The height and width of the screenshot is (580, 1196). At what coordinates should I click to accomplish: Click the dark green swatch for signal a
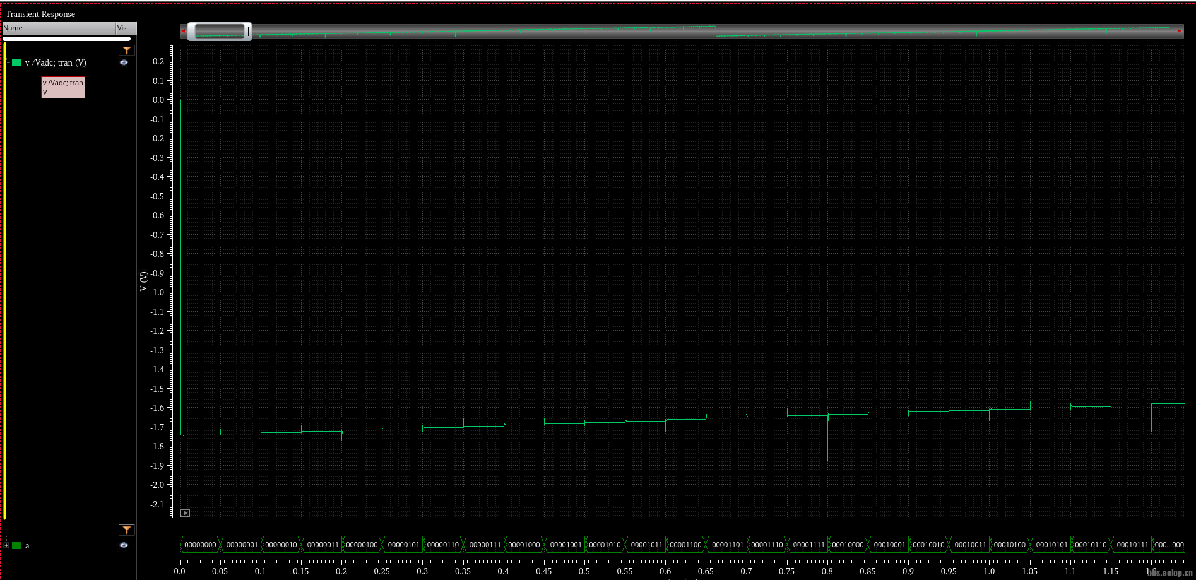[x=17, y=546]
